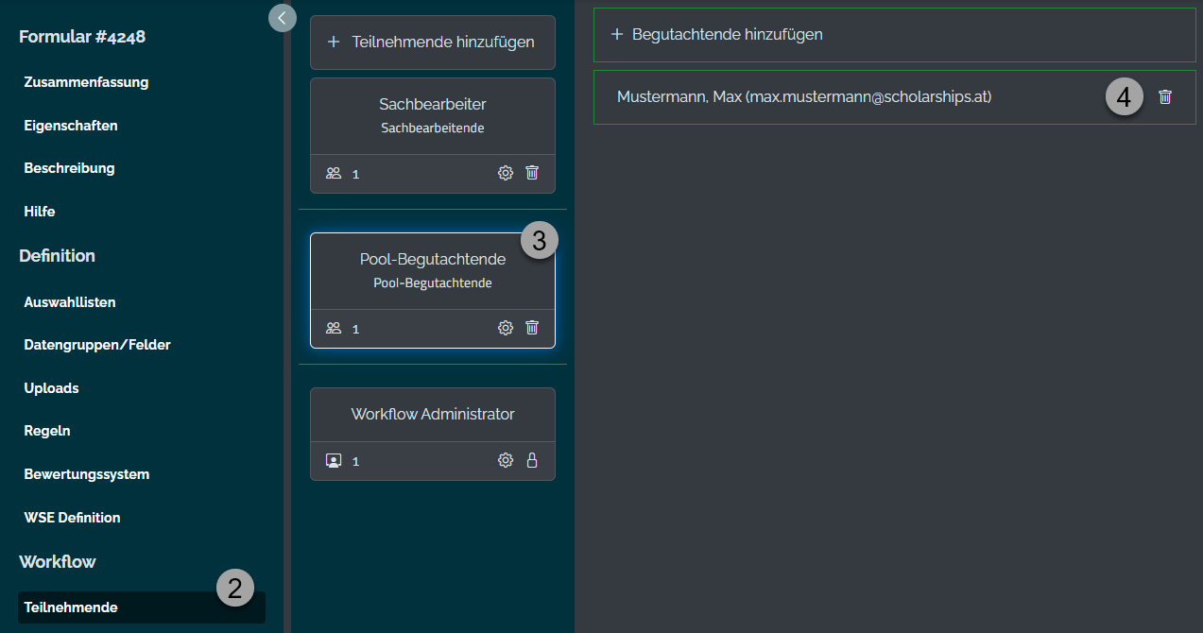Delete the Sachbearbeiter participant group
Screen dimensions: 1203x633
[532, 173]
